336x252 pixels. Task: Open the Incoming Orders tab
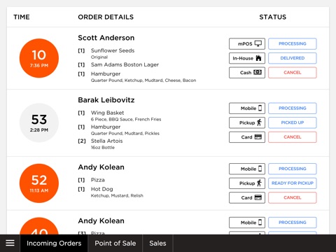pos(54,244)
